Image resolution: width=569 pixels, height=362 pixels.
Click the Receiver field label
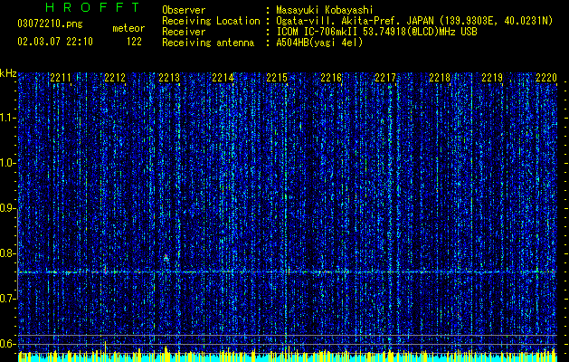(184, 32)
